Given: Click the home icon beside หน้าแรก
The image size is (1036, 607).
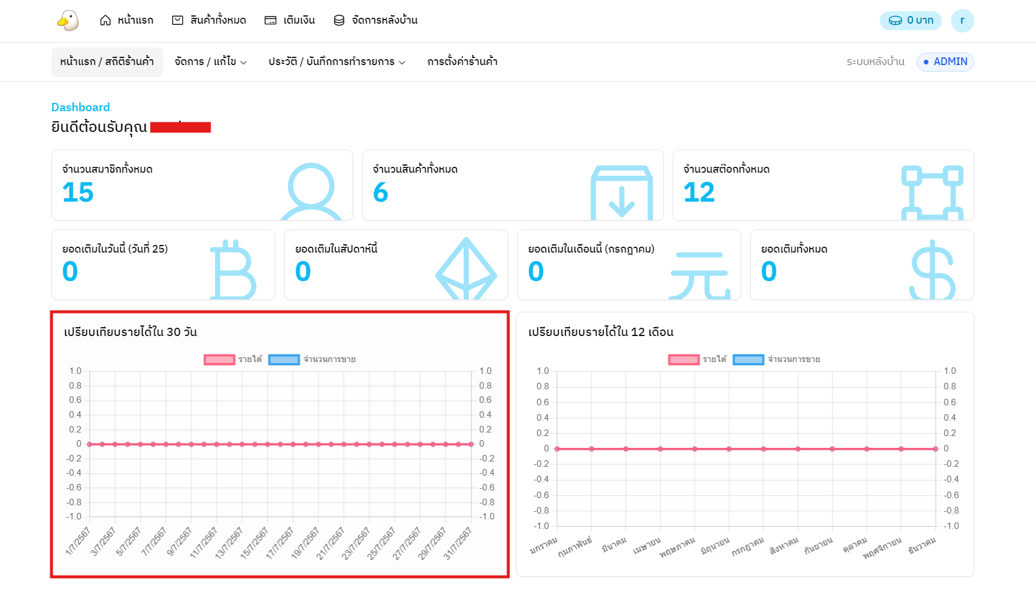Looking at the screenshot, I should [x=105, y=20].
